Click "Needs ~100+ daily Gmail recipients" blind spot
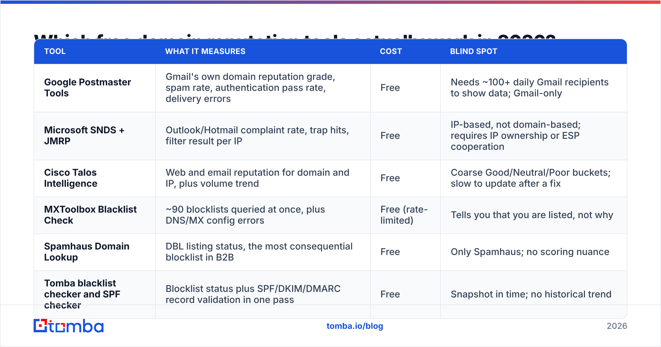The height and width of the screenshot is (347, 661). [530, 88]
